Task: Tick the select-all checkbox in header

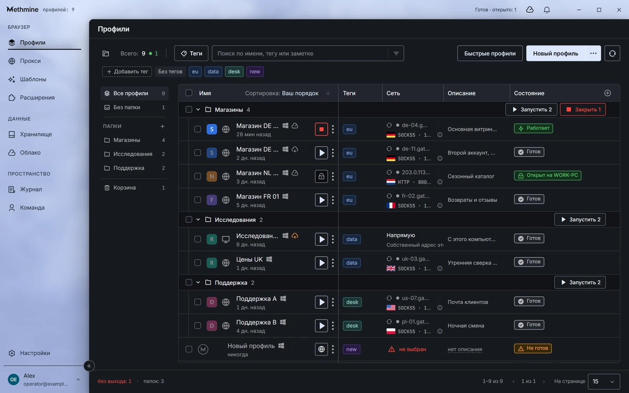Action: [189, 93]
